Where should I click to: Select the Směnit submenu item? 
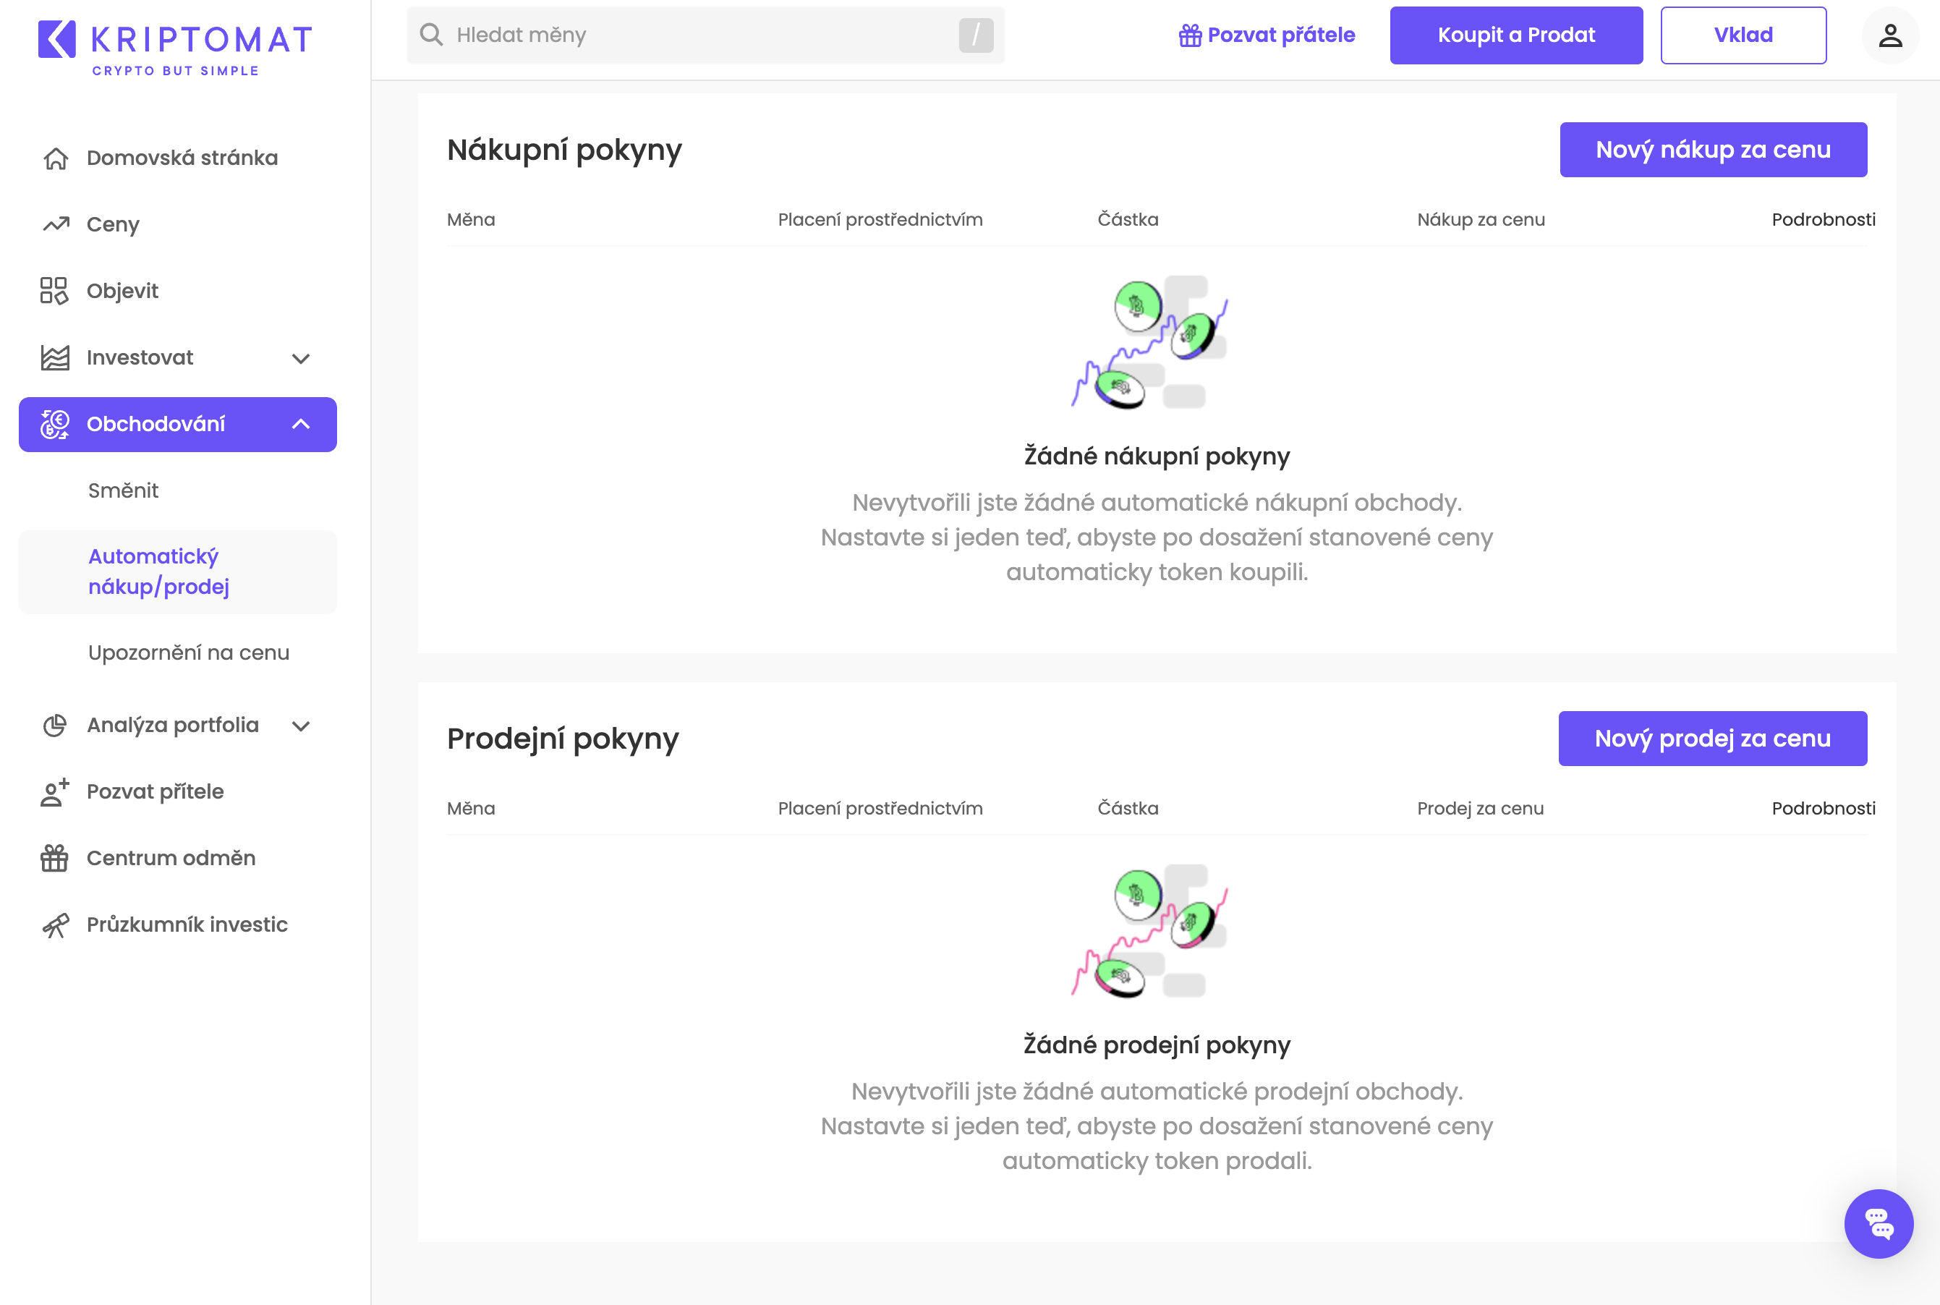123,490
